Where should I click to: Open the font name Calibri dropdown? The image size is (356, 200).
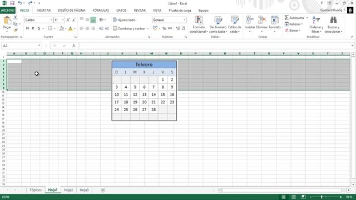point(52,20)
